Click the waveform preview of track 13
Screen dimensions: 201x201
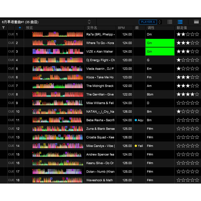pos(57,137)
